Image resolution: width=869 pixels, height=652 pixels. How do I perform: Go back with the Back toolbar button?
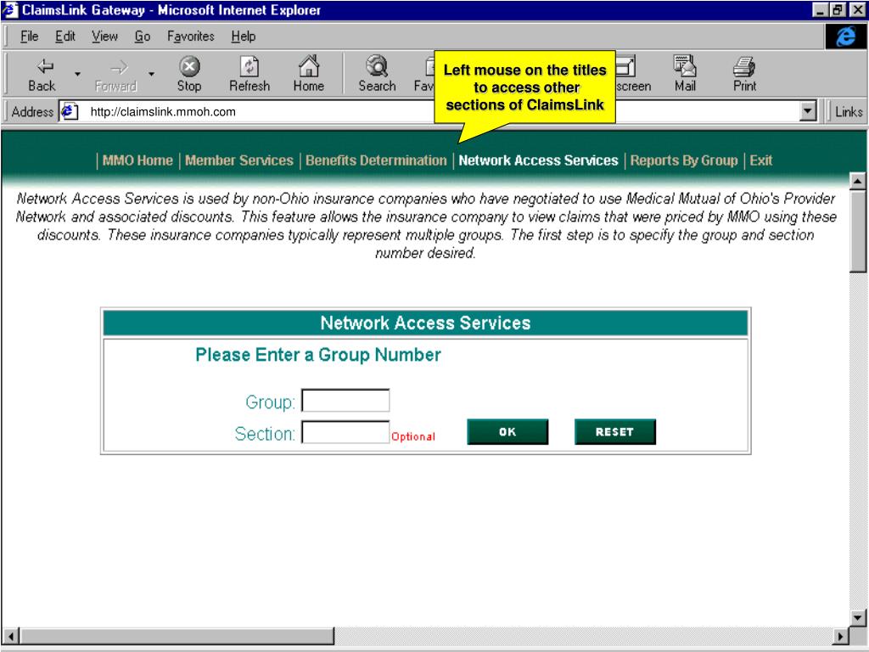coord(42,75)
